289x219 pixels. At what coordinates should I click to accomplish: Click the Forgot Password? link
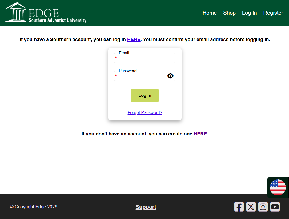point(145,113)
